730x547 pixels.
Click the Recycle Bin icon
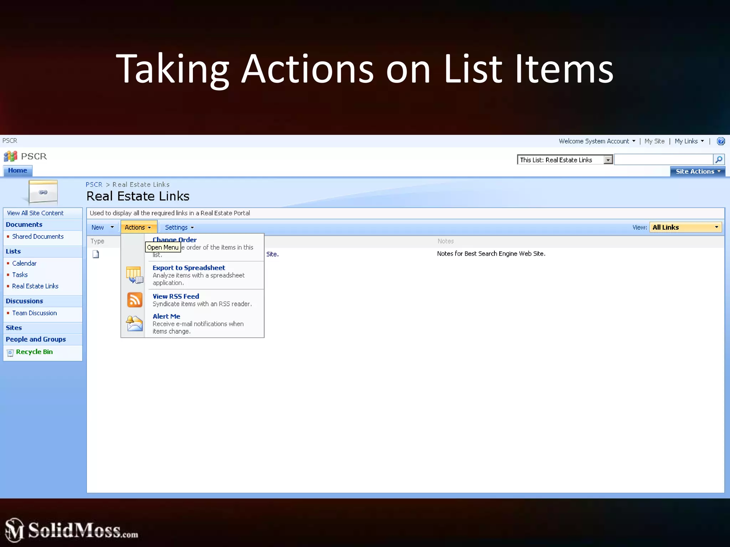10,353
